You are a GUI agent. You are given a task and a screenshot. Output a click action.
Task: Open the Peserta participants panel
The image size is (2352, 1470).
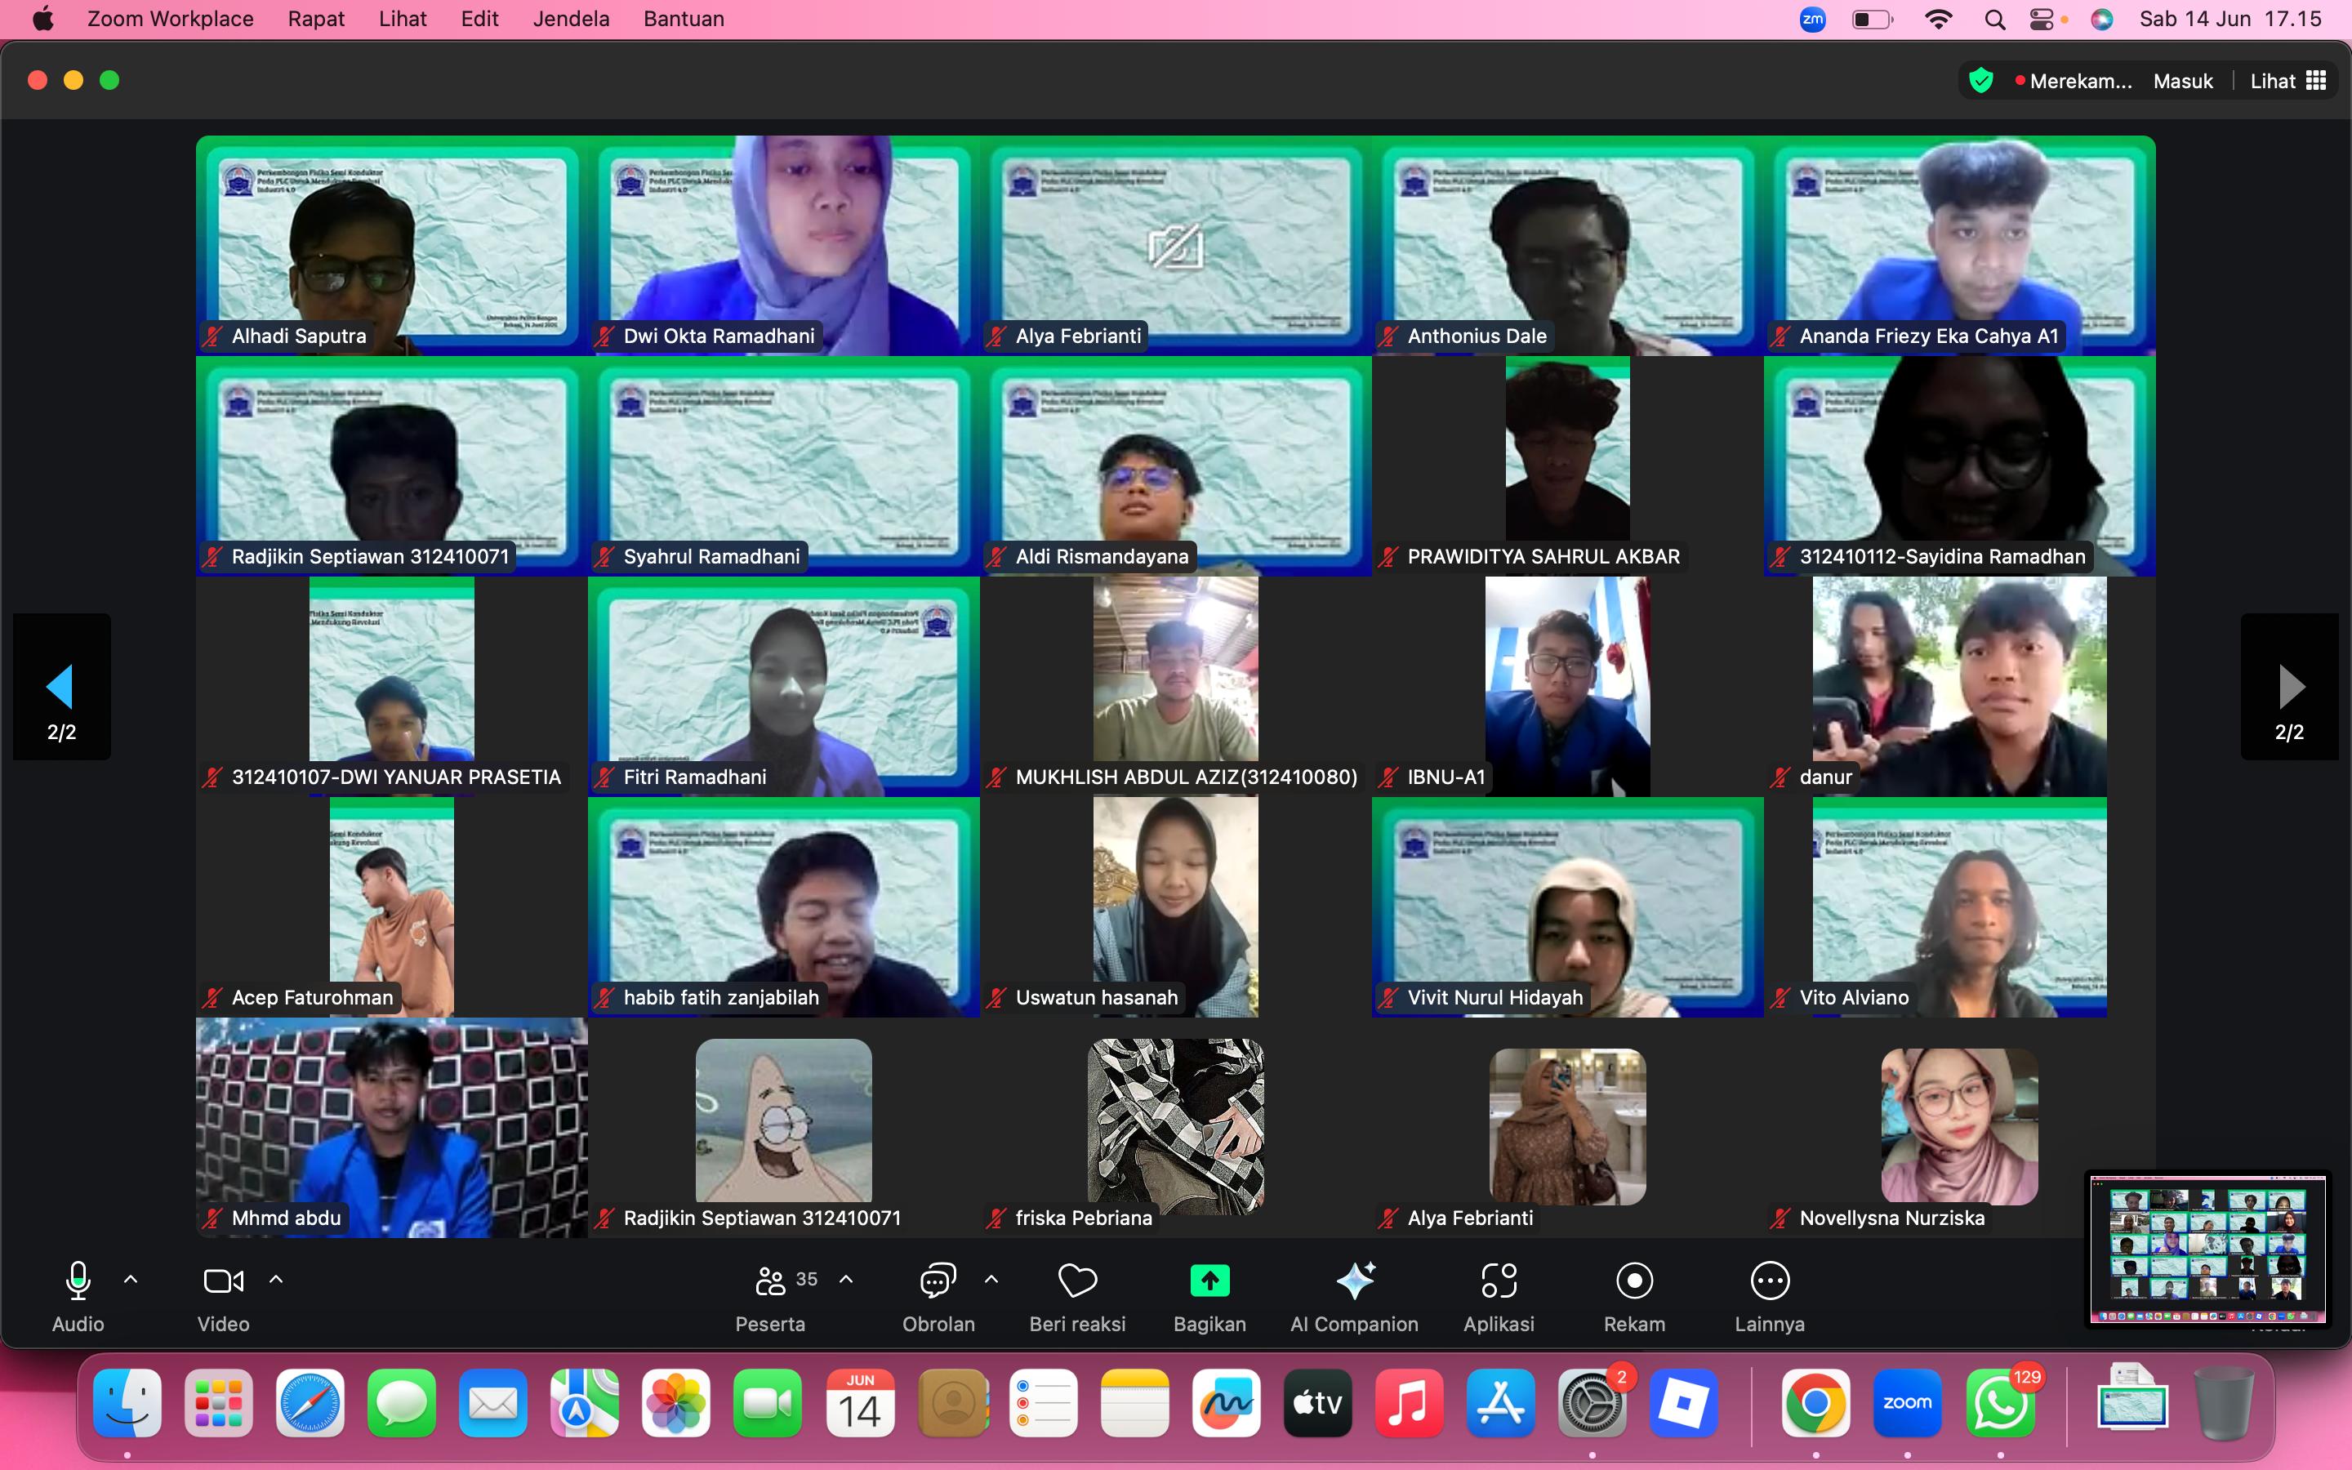770,1282
